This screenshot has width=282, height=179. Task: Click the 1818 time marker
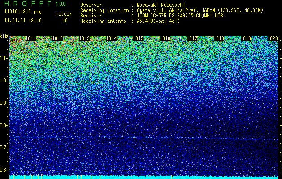[x=219, y=38]
